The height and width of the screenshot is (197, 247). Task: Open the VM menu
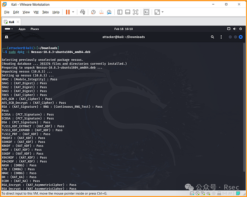click(36, 12)
